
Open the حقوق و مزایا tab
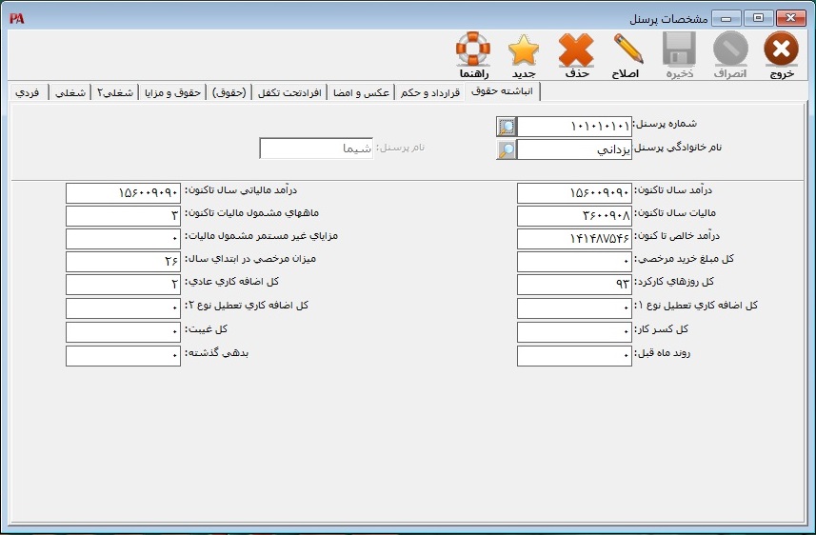(172, 92)
